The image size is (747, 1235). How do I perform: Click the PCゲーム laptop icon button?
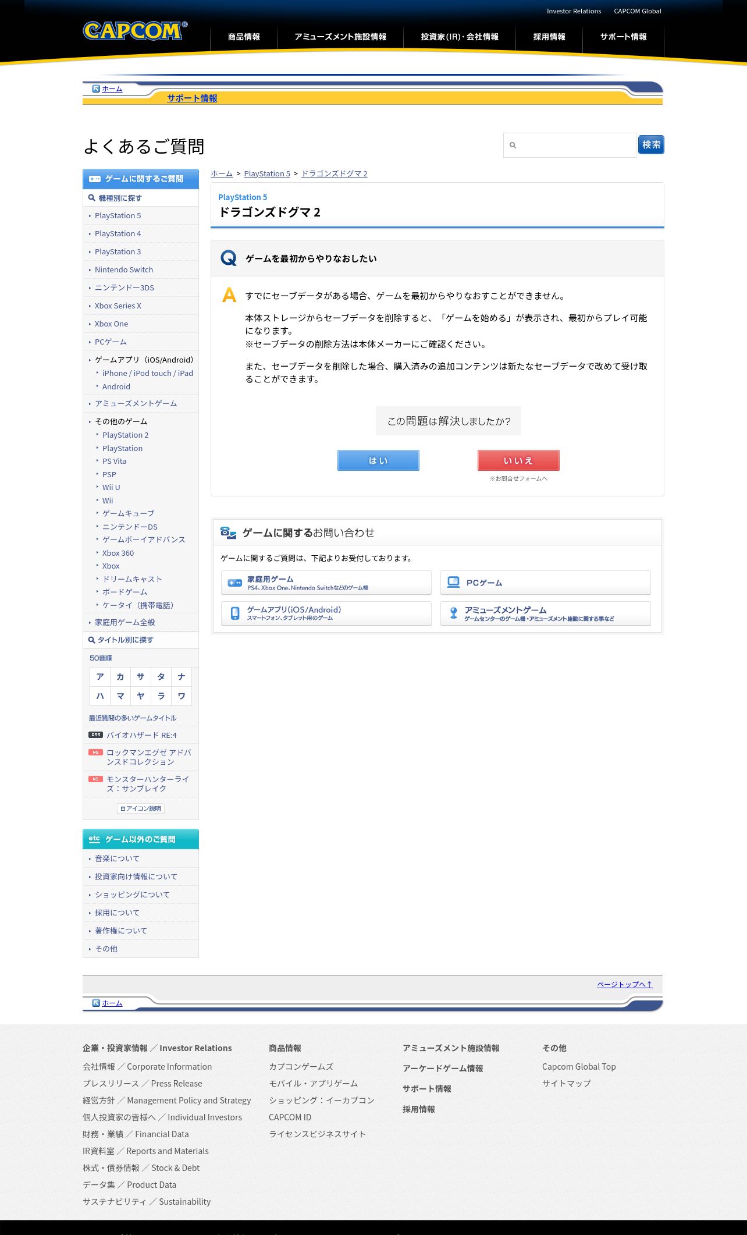pos(545,583)
